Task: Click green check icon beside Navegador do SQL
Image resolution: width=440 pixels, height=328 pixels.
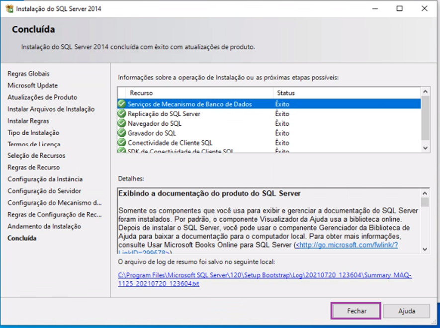Action: pos(122,123)
